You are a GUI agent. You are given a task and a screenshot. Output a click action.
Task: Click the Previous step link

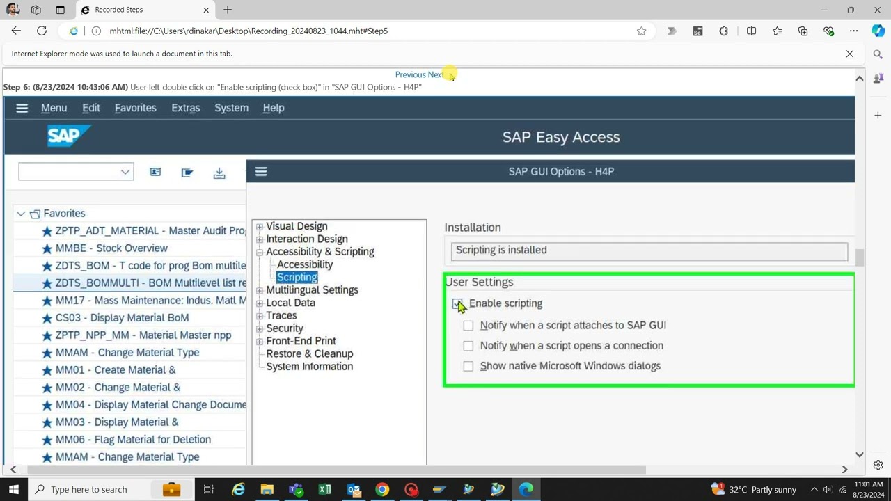point(410,74)
